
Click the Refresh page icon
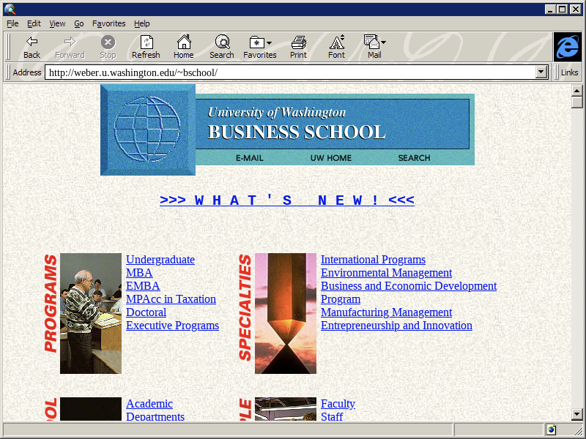tap(146, 42)
